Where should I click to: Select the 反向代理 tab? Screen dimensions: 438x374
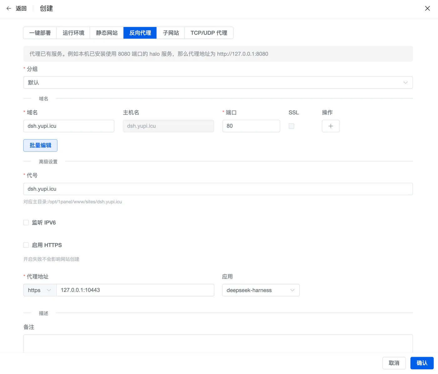(140, 33)
